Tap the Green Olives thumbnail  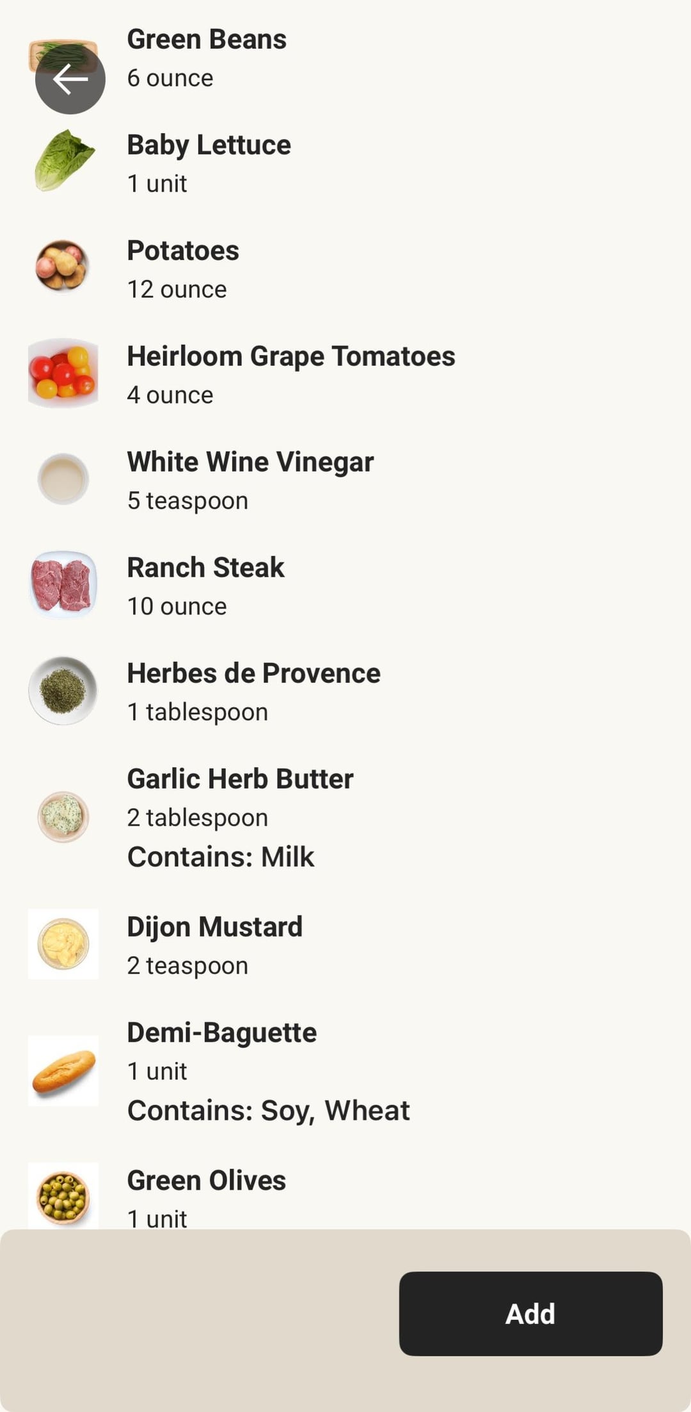tap(63, 1196)
